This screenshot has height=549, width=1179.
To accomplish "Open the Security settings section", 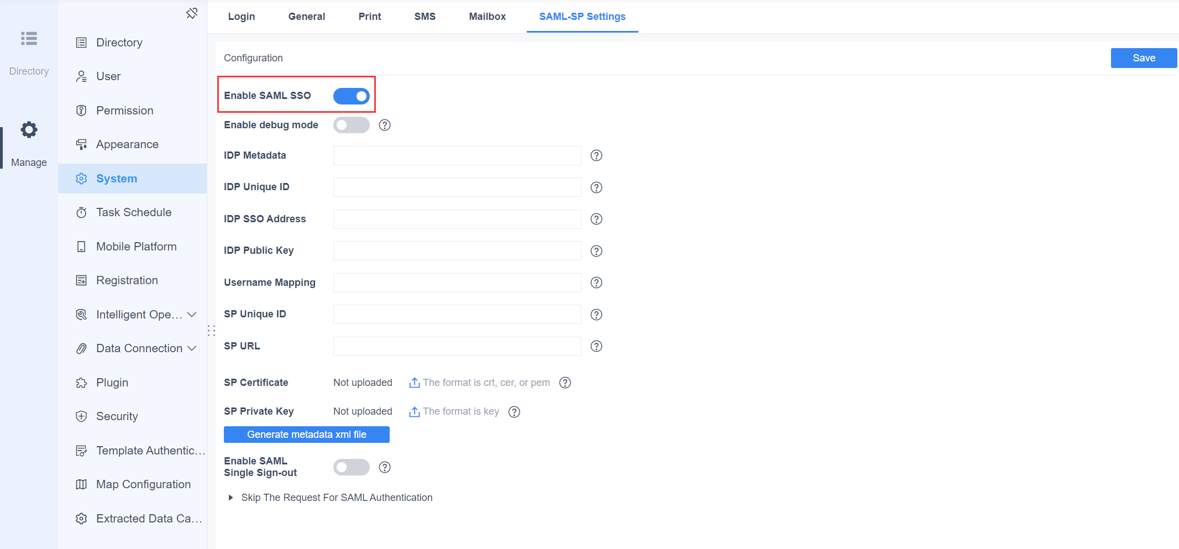I will point(117,416).
